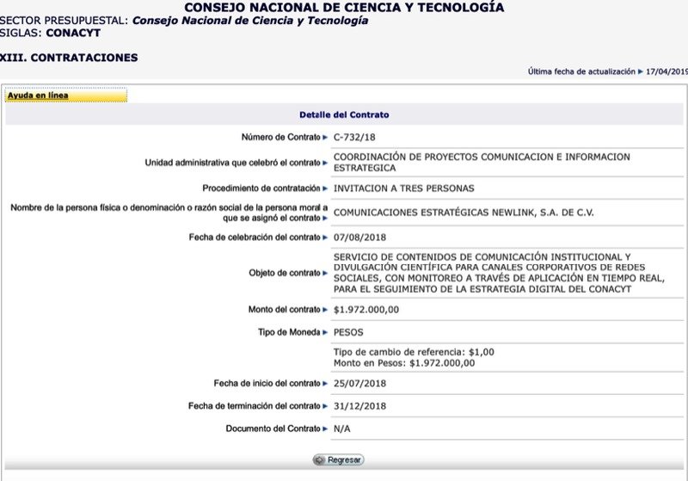Click the SERVICIO DE CONTENIDOS contract description
Screen dimensions: 688x481
pos(499,273)
